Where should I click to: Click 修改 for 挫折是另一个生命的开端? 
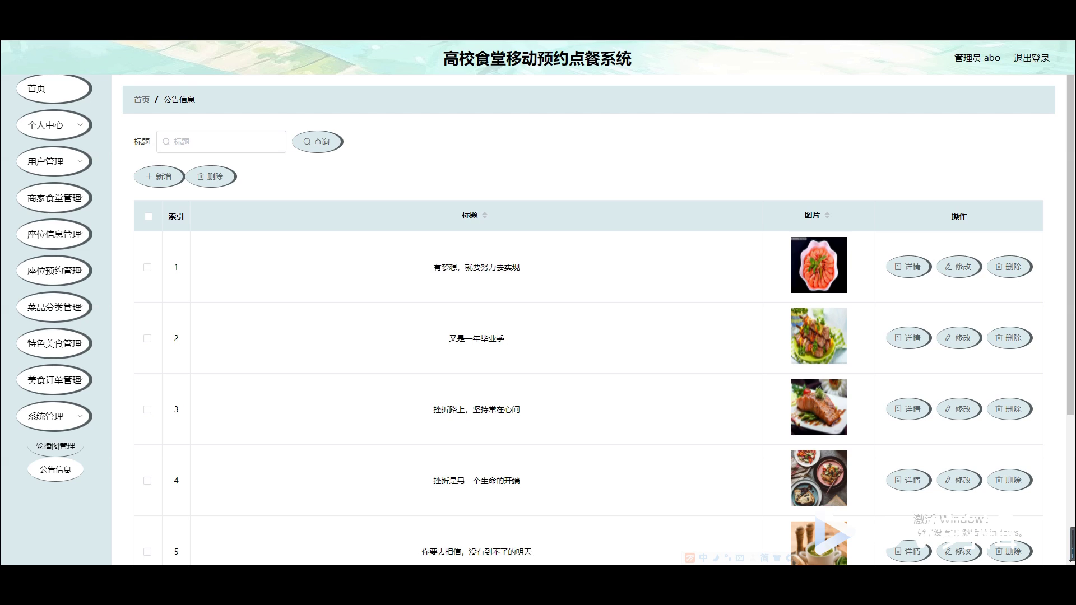point(959,480)
